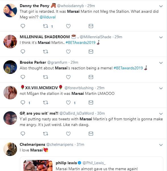Expand options chevron on Brooke Parker's tweet

[x=161, y=63]
